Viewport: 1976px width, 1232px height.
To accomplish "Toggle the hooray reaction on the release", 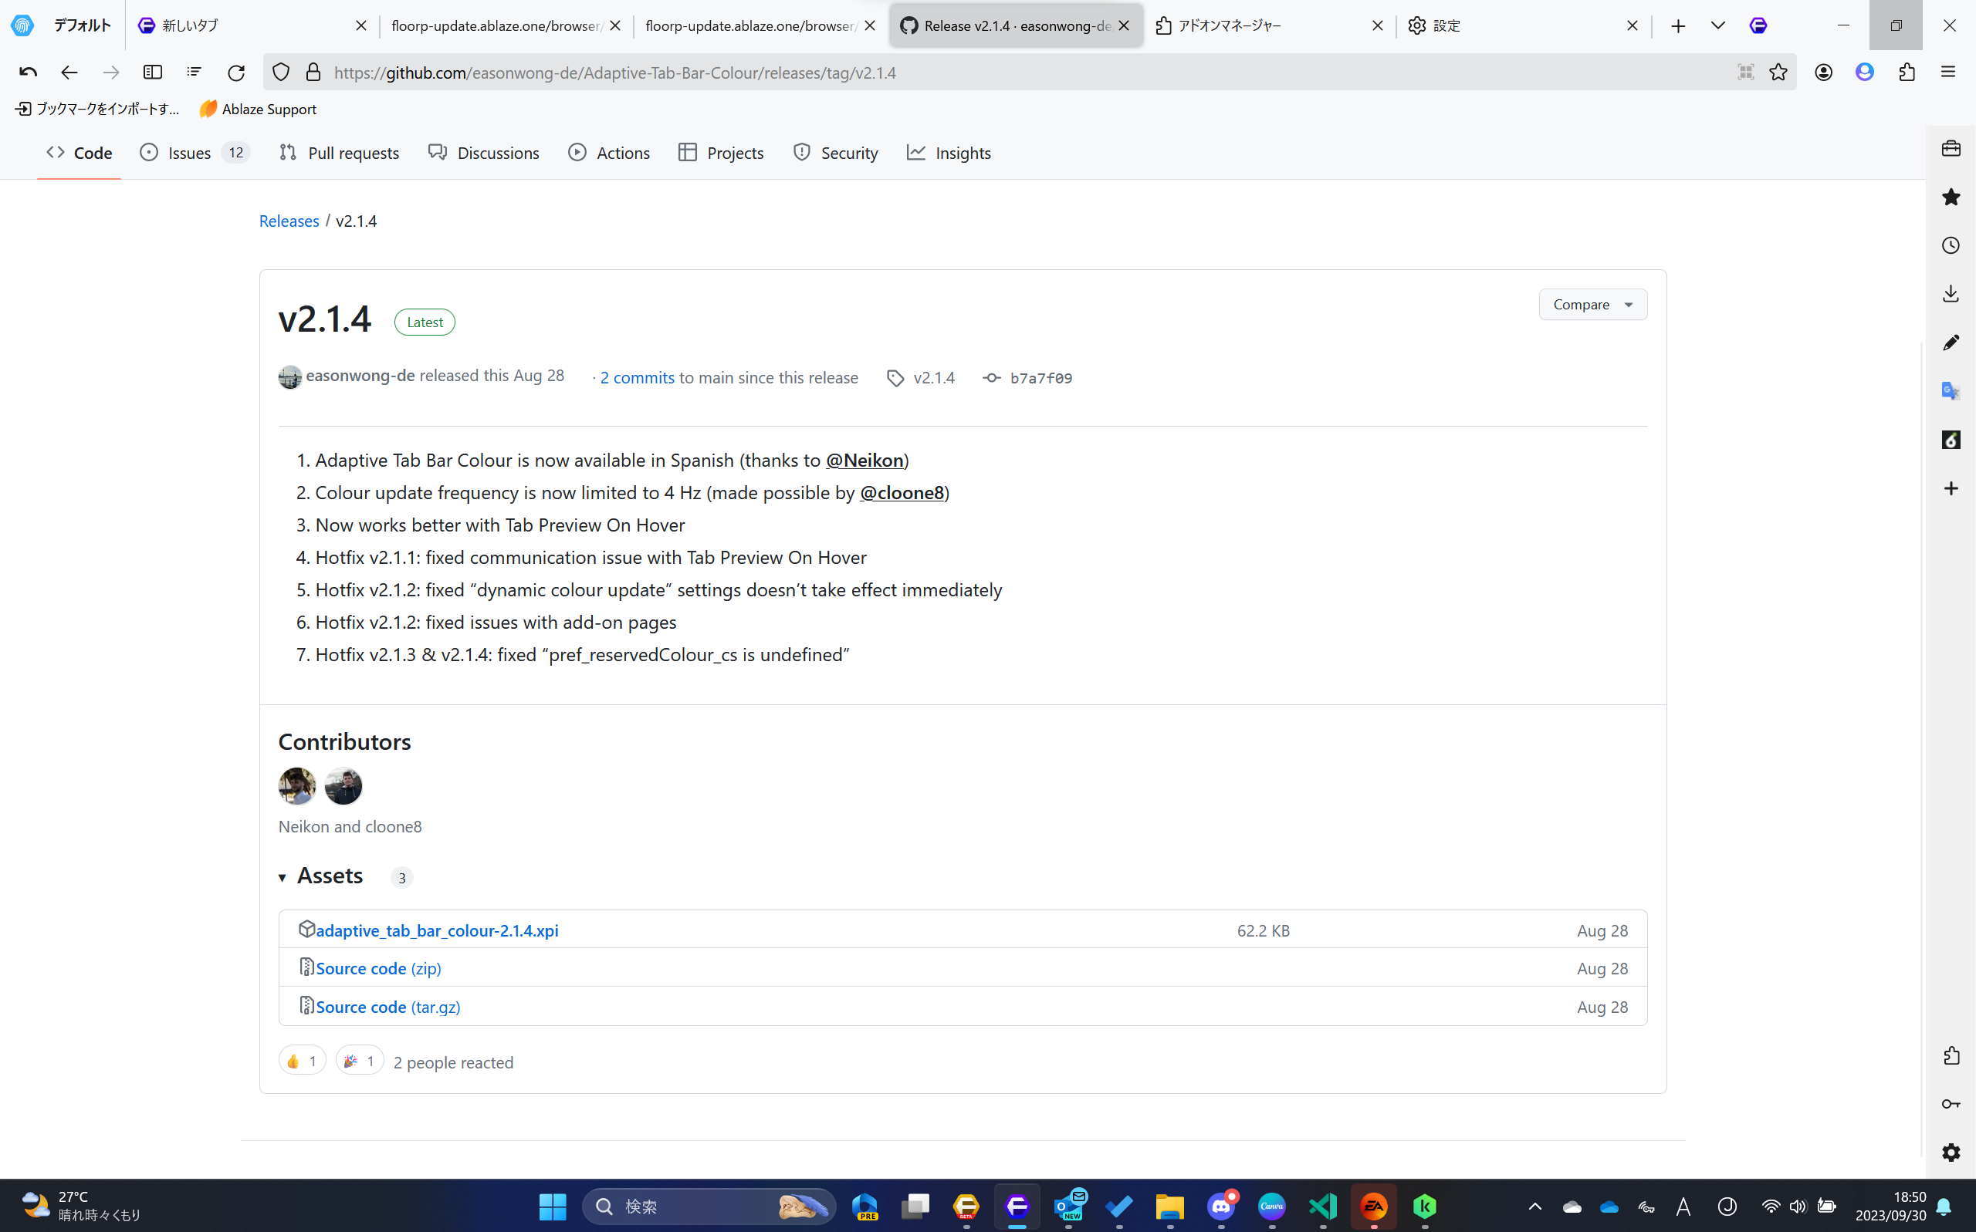I will click(359, 1060).
